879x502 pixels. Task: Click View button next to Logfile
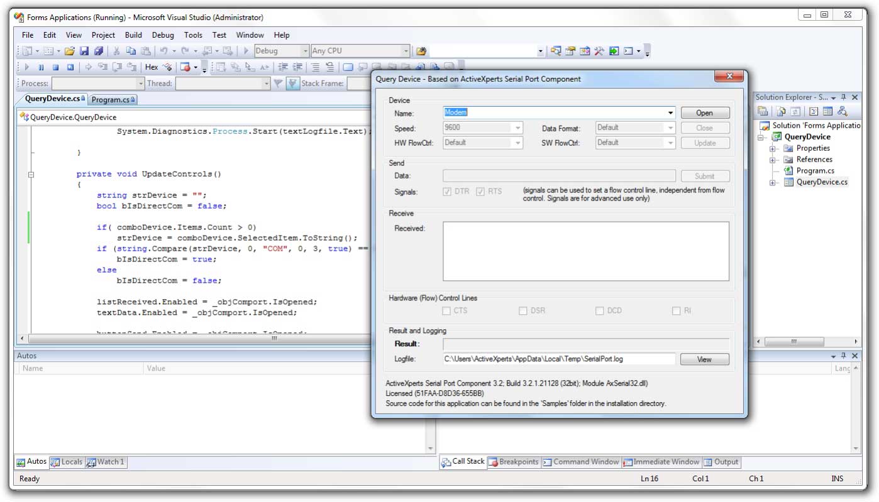(704, 359)
